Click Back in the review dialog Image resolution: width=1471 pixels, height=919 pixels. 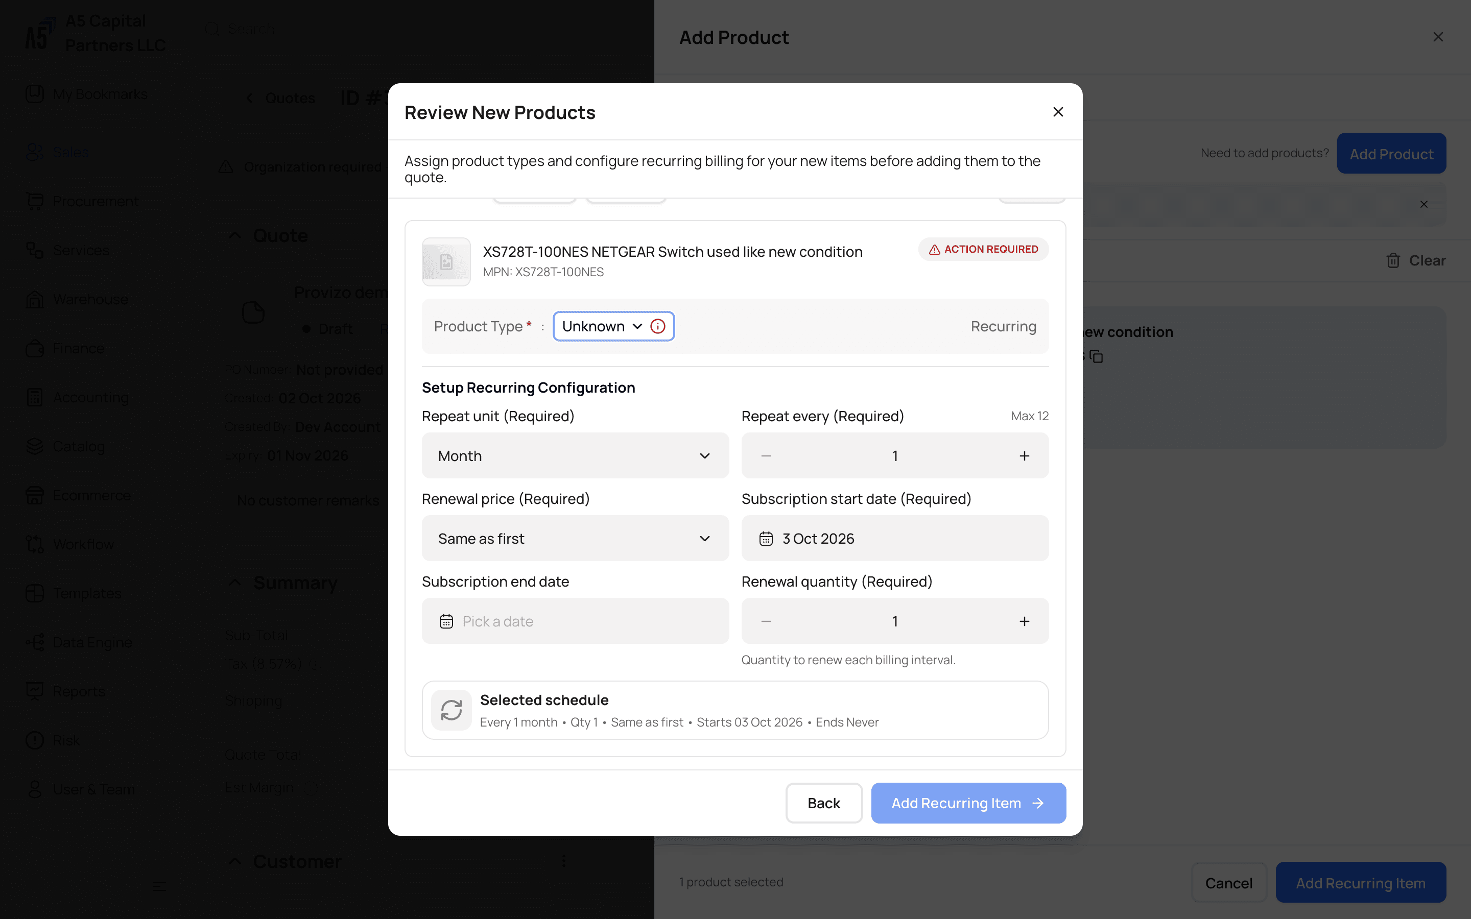[824, 803]
